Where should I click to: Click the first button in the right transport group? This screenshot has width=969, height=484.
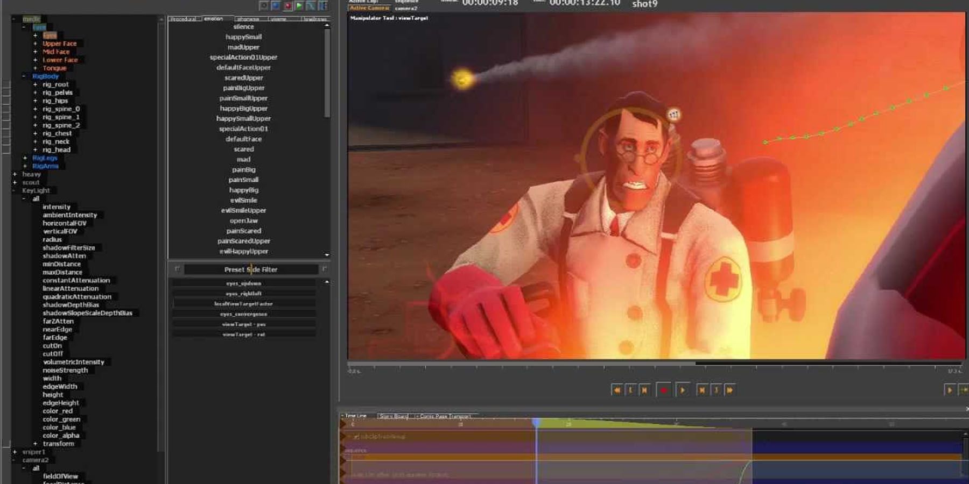click(702, 390)
